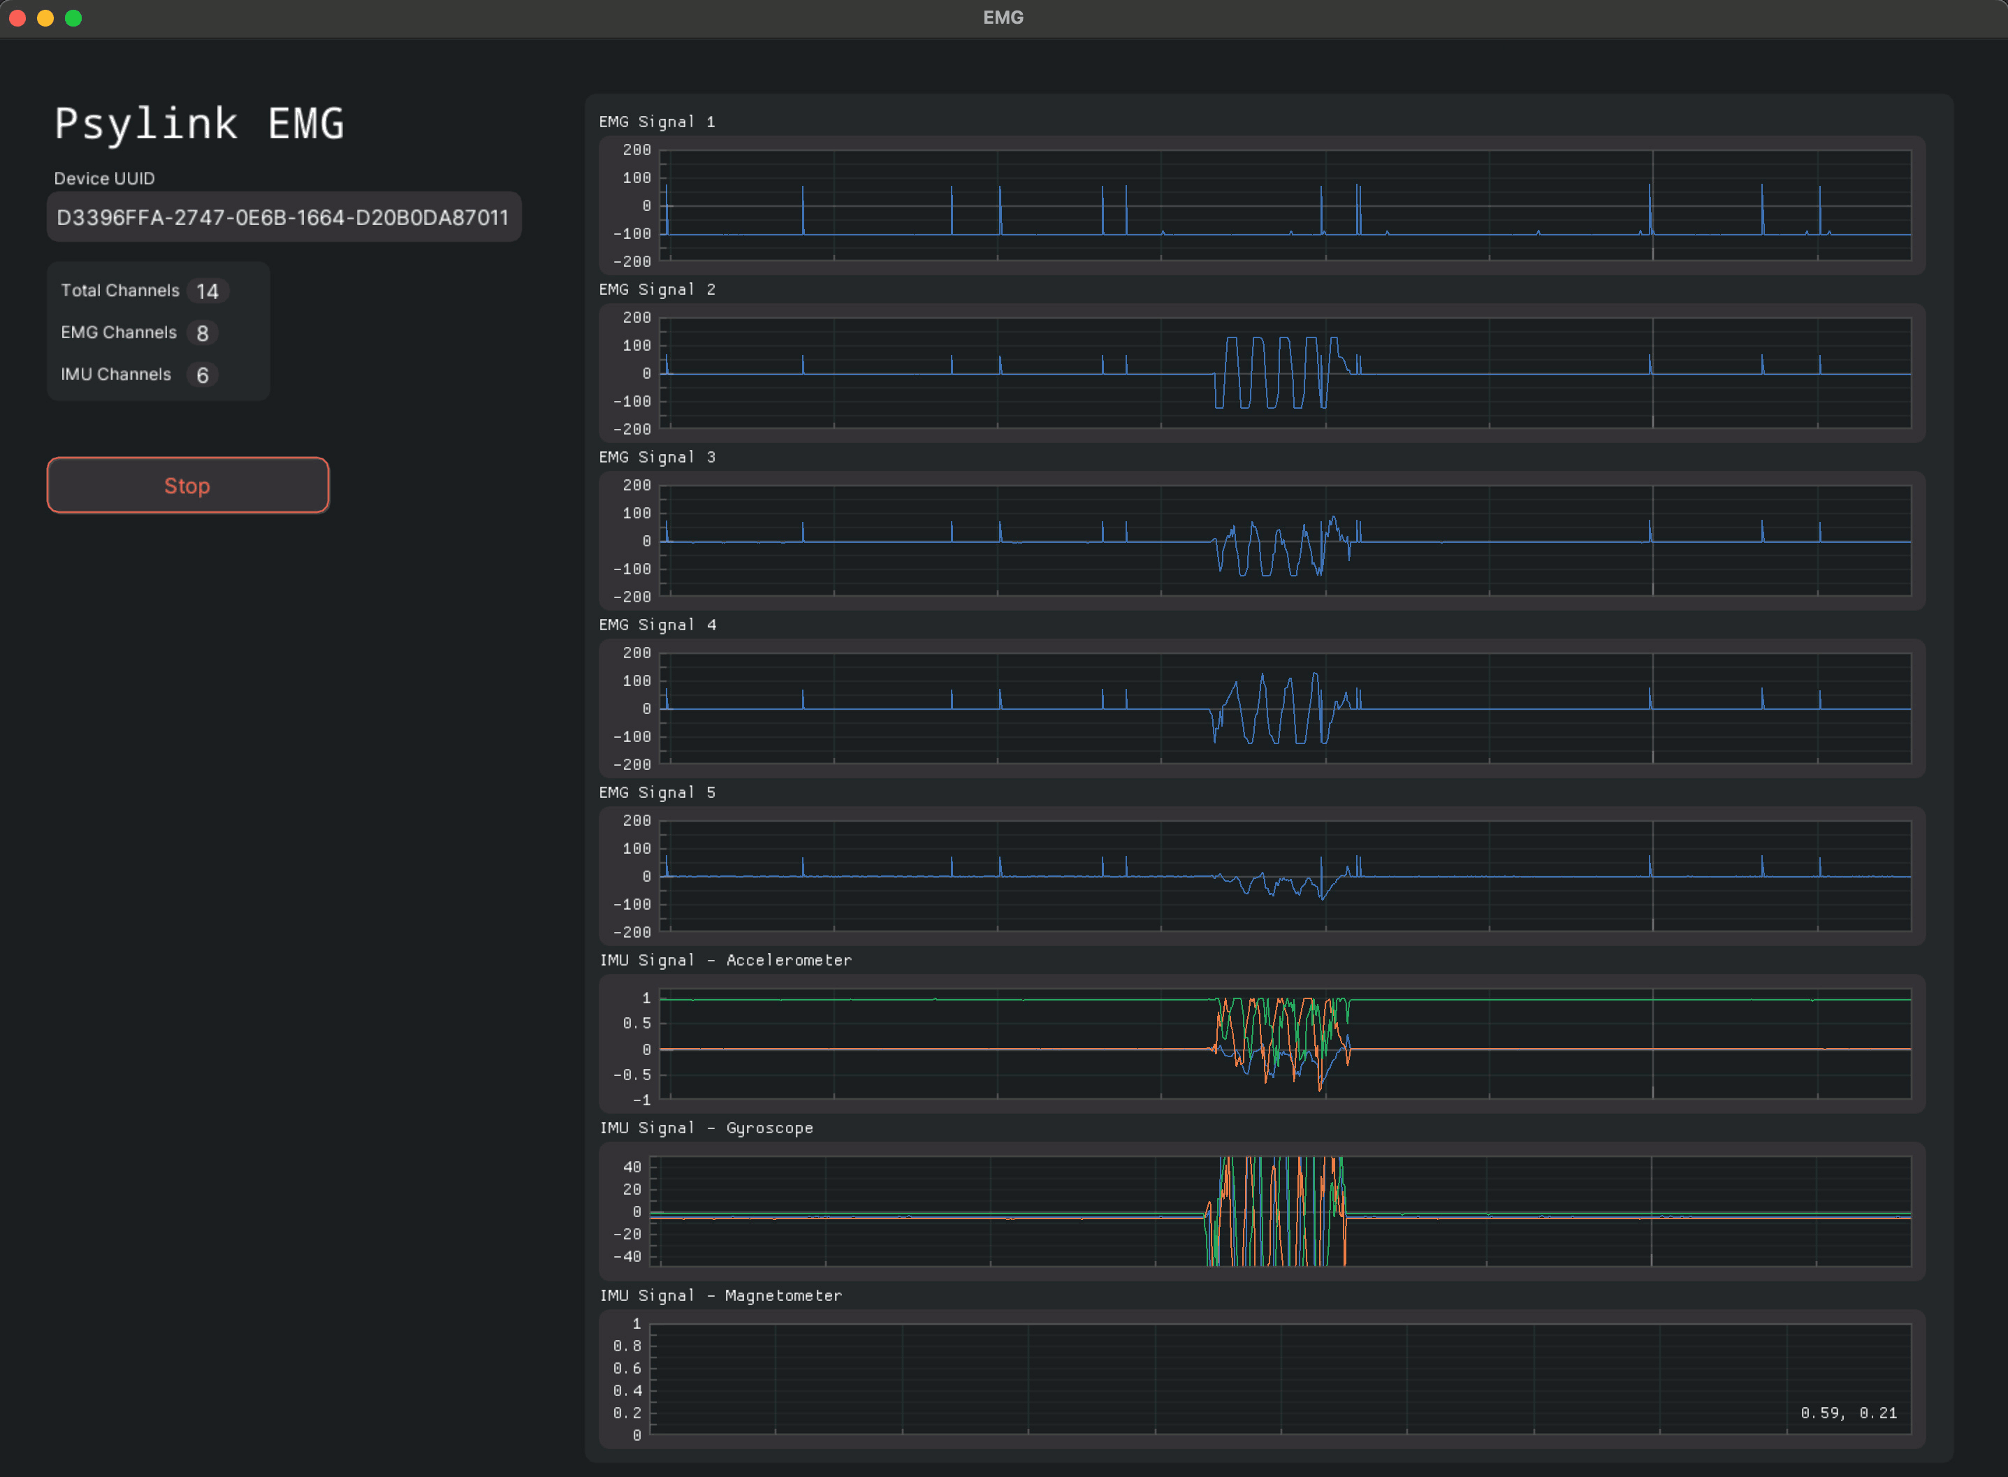Click the Total Channels value 14
This screenshot has width=2008, height=1477.
pos(208,291)
